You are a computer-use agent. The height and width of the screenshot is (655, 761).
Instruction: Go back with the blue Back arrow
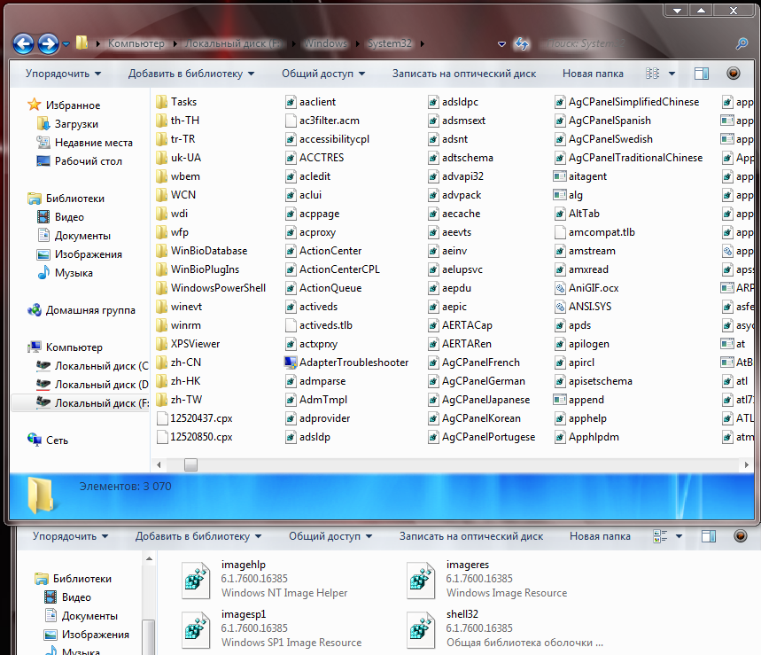tap(23, 43)
